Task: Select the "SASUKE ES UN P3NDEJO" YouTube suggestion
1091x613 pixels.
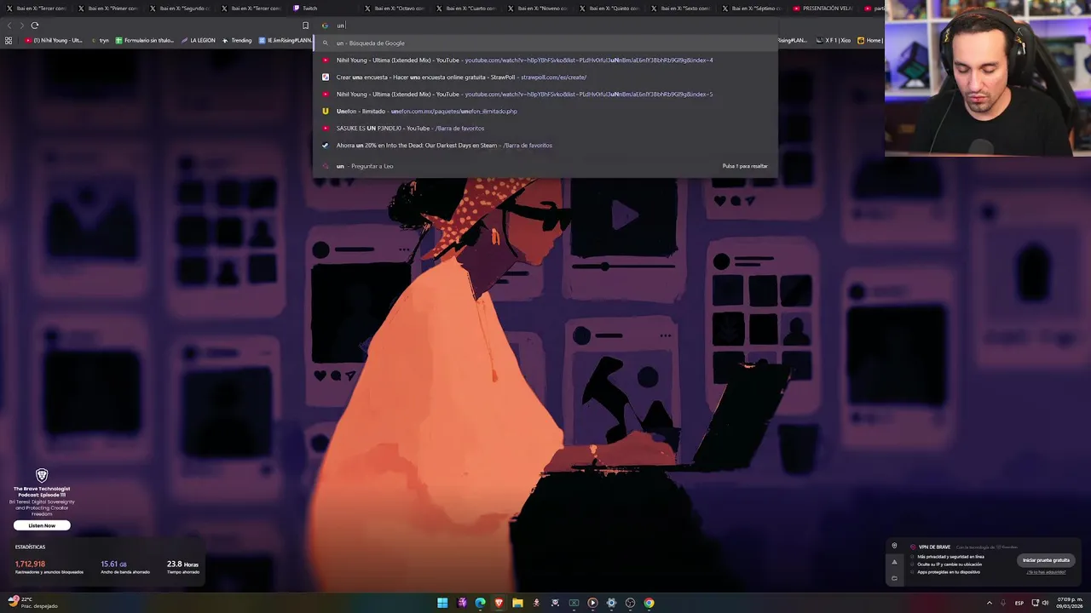Action: [545, 128]
